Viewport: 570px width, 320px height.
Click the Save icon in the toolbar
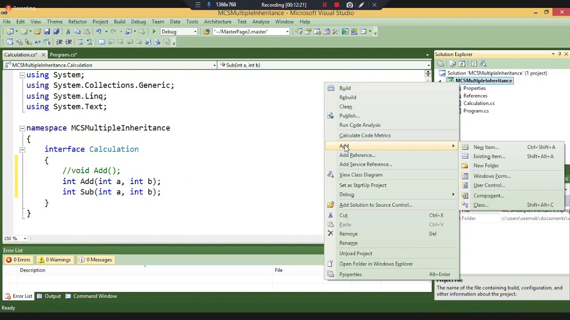click(x=47, y=32)
